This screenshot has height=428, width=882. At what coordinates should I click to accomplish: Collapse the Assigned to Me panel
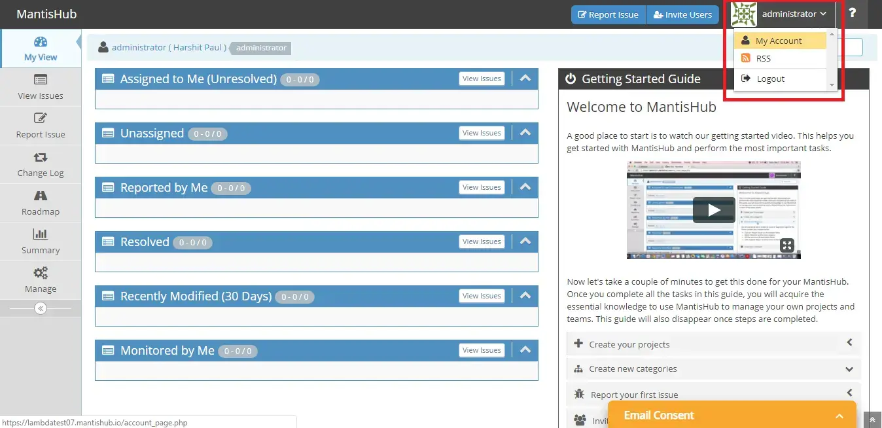(525, 79)
